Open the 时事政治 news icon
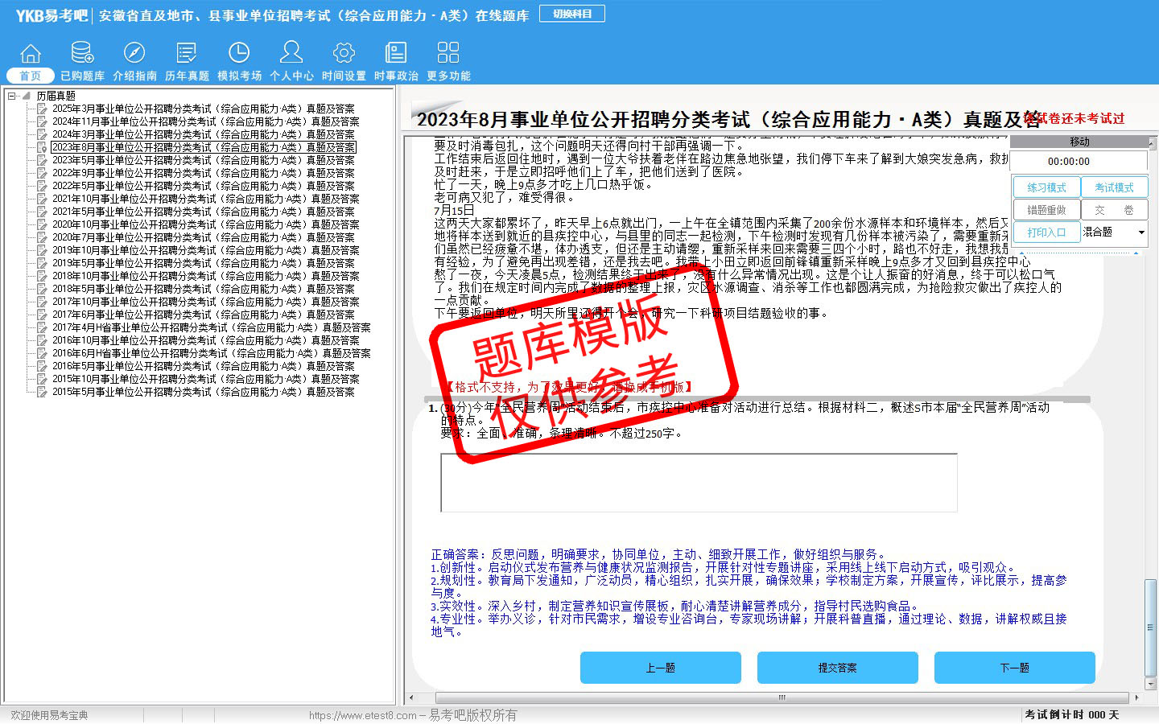Viewport: 1159px width, 724px height. click(x=396, y=54)
